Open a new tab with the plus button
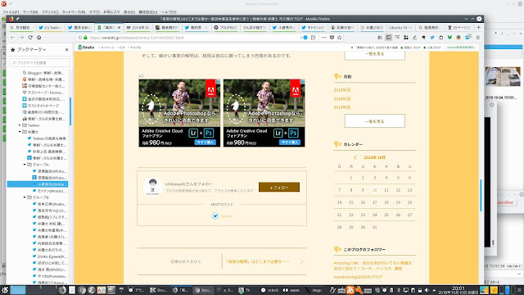Screen dimensions: 524x295 pos(478,27)
